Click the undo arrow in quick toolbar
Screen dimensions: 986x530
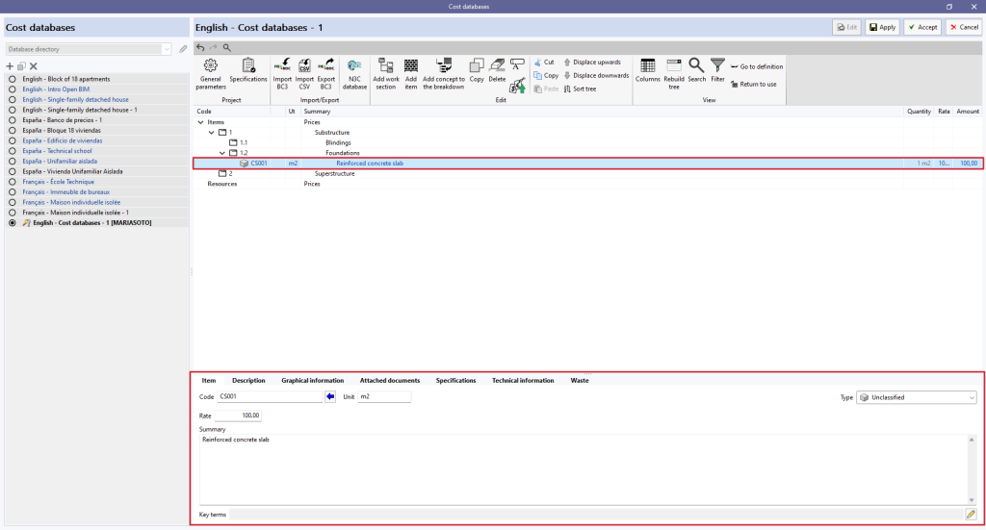[200, 48]
